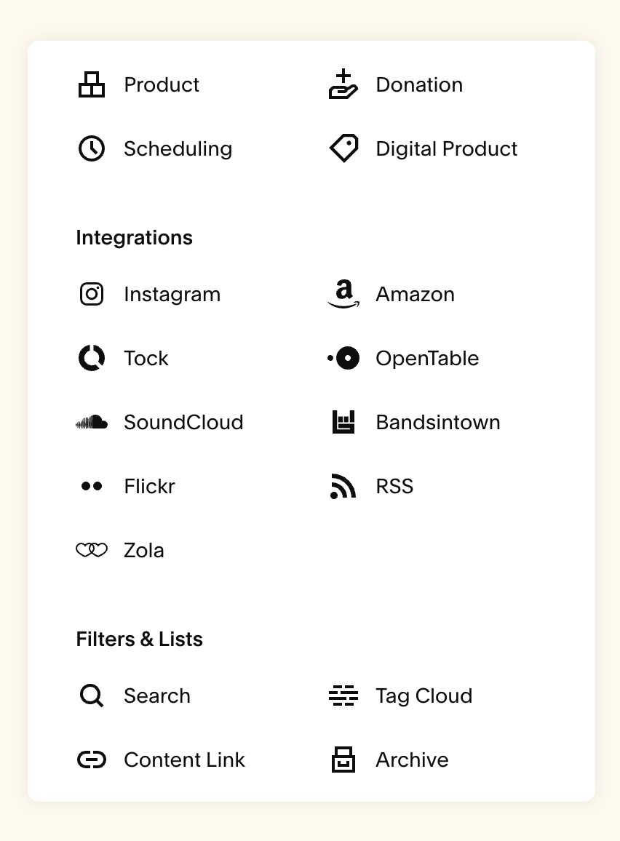Screen dimensions: 620x841
Task: Click the Integrations section heading
Action: point(134,238)
